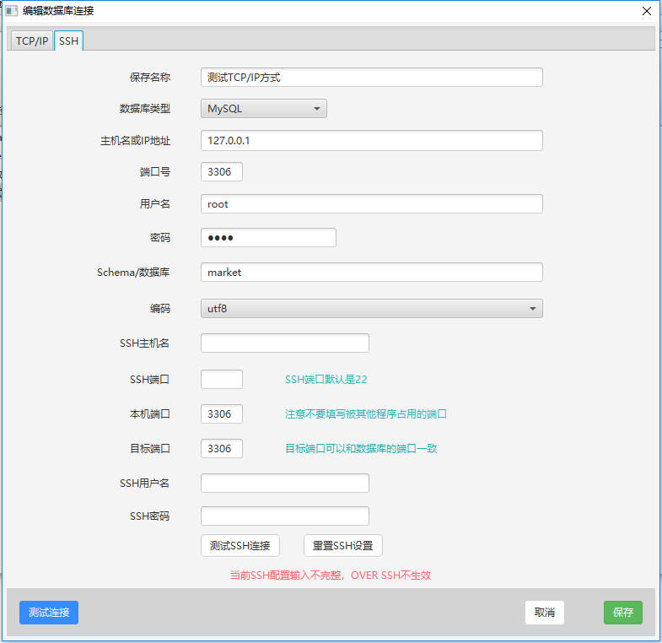Click the 保存名称 input field

[x=371, y=77]
